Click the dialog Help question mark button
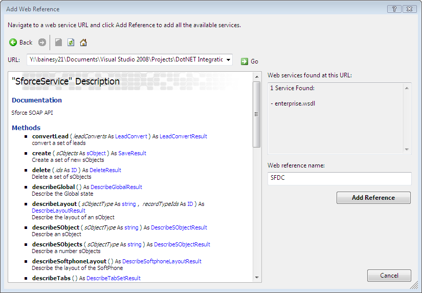 click(394, 9)
